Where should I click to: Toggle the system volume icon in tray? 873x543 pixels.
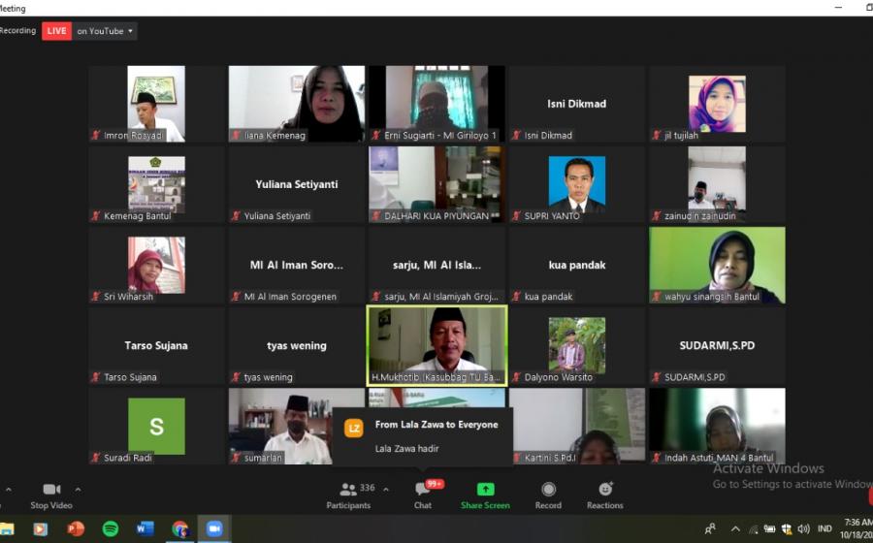click(803, 529)
